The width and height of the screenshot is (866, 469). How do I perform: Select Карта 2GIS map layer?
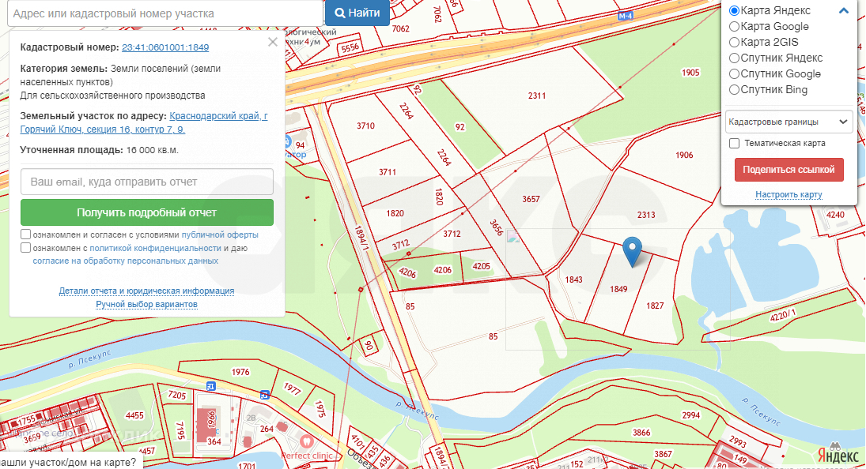(734, 42)
